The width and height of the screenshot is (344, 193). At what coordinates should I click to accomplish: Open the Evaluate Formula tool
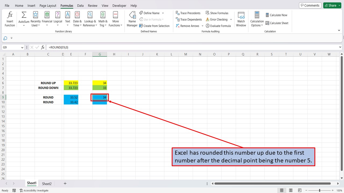click(x=218, y=26)
